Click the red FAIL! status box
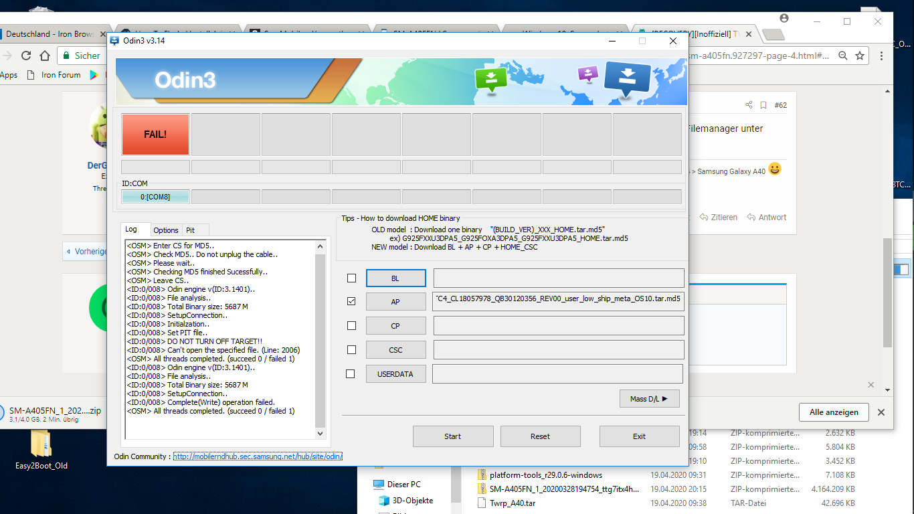 click(155, 135)
